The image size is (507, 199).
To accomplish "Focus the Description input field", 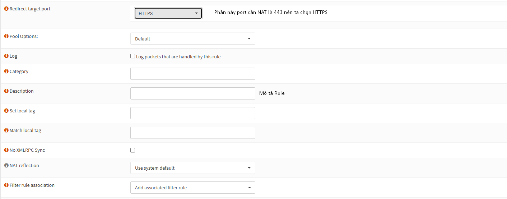I will point(193,93).
